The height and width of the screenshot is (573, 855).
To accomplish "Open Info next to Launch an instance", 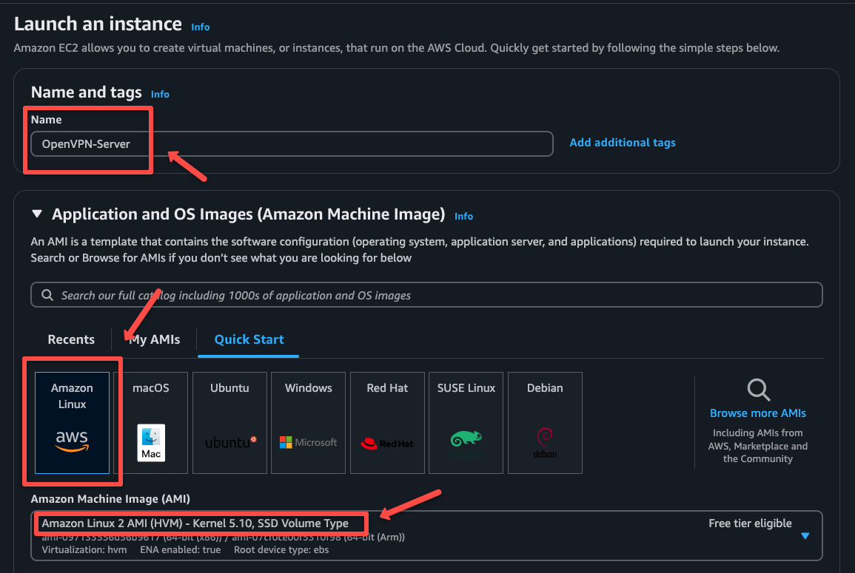I will [x=200, y=27].
